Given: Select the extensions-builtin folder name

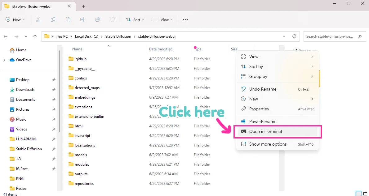Looking at the screenshot, I should (x=89, y=117).
